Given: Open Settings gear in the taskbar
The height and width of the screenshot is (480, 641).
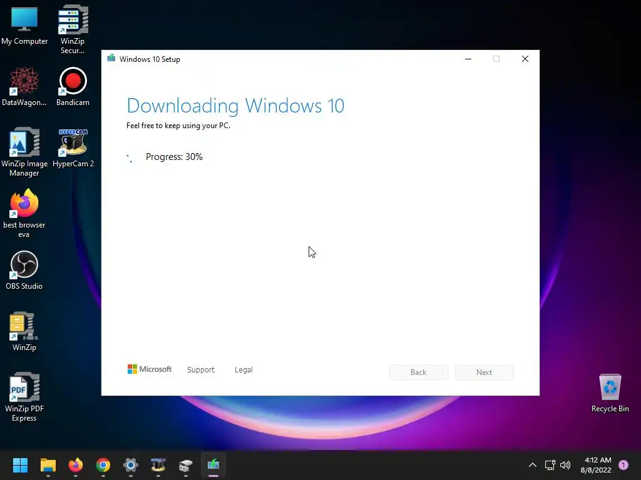Looking at the screenshot, I should click(131, 465).
